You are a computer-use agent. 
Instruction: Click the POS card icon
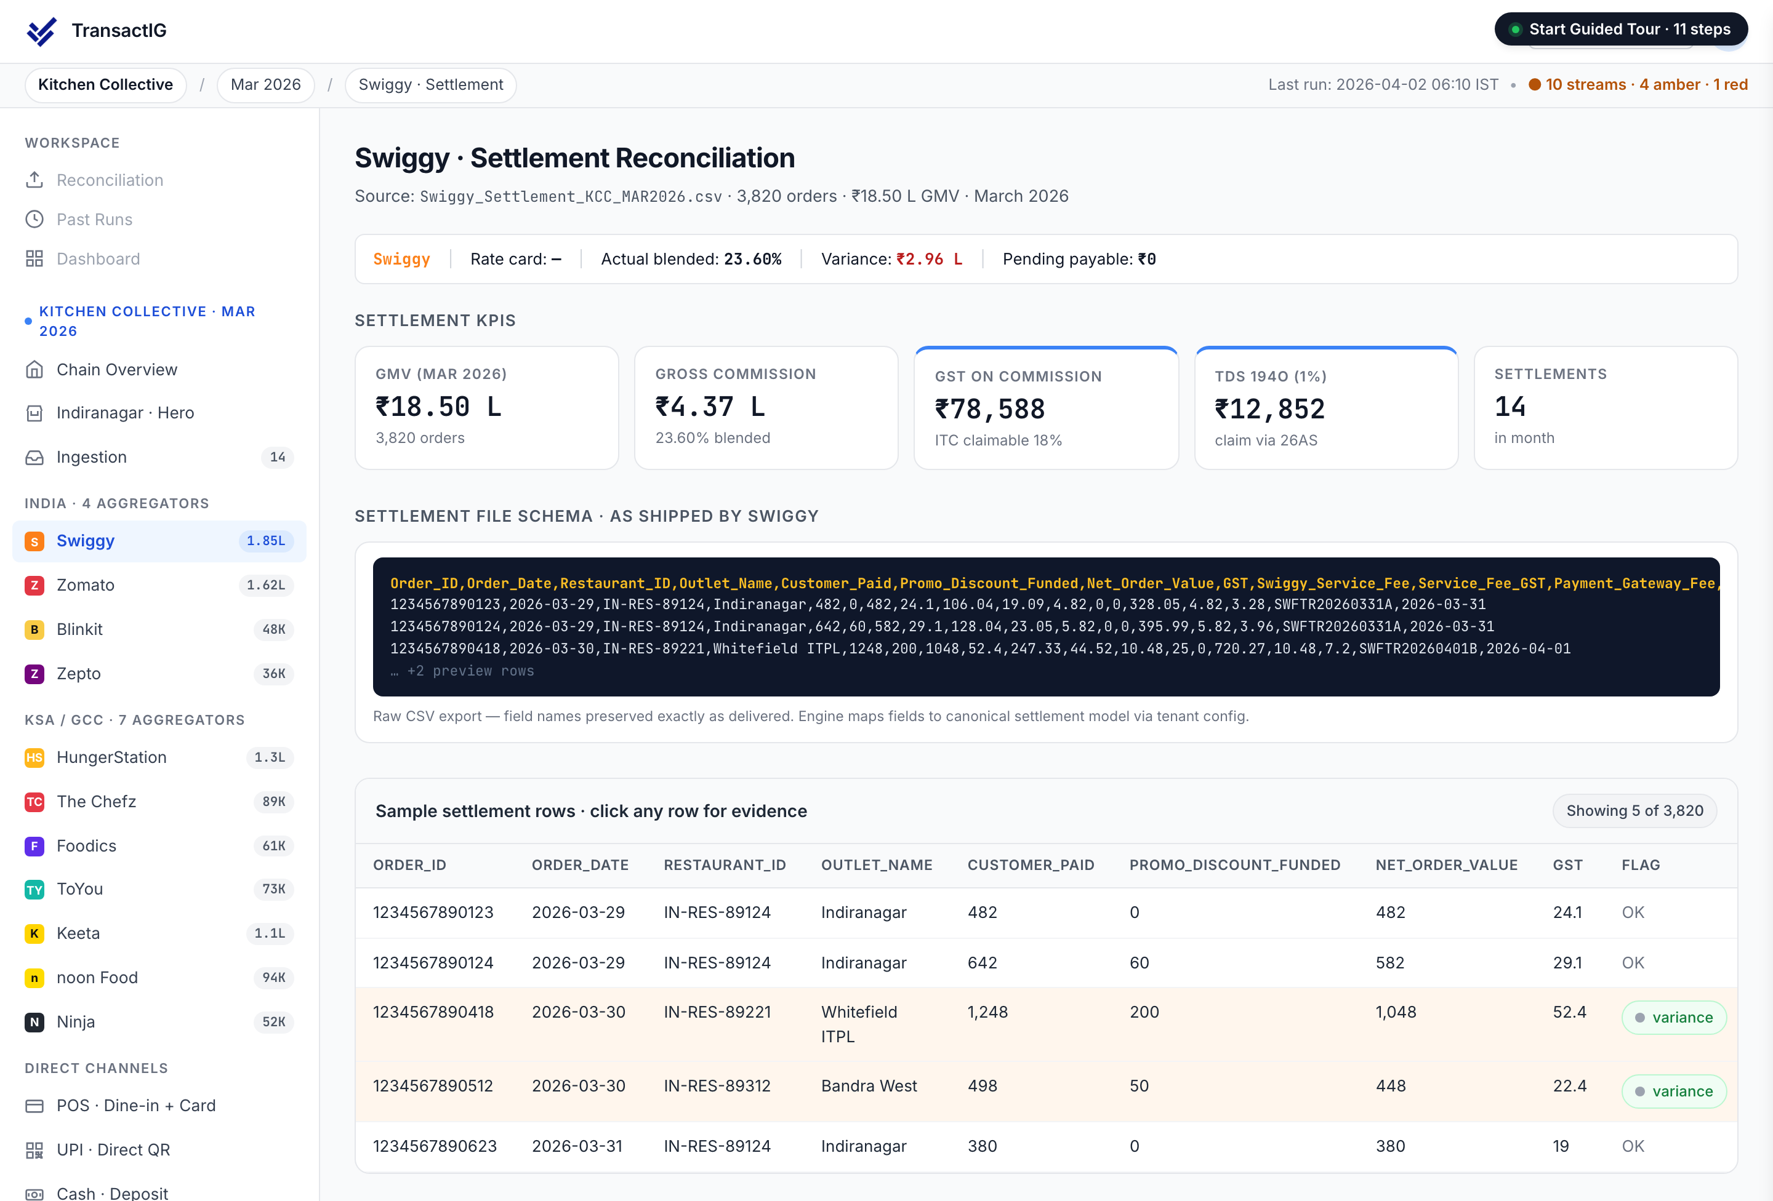[34, 1106]
